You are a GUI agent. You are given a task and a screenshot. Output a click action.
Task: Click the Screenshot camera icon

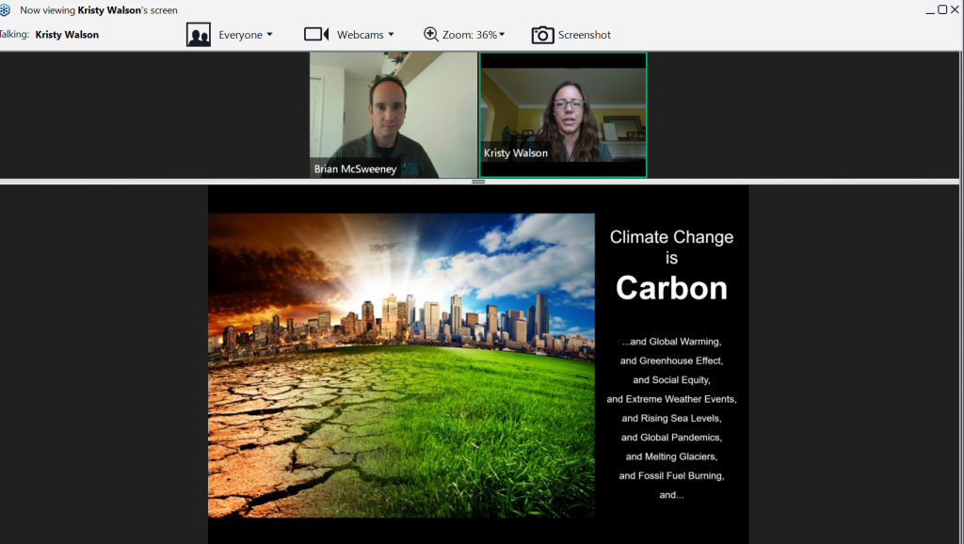click(542, 35)
